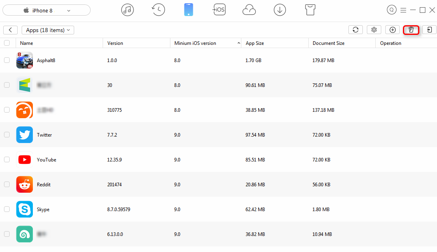437x252 pixels.
Task: Select the Reddit app name
Action: click(x=44, y=185)
